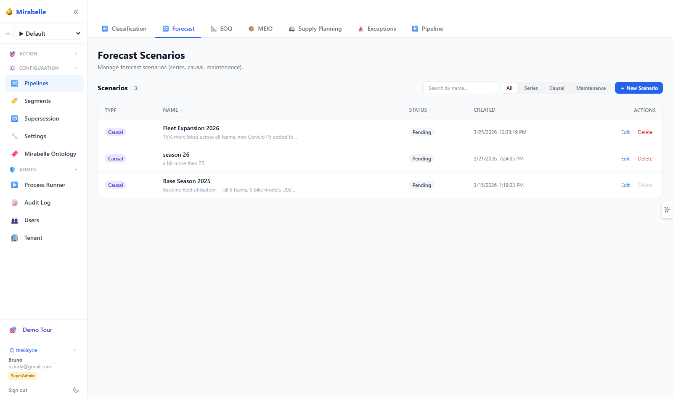Open Process Runner from sidebar icon
673x399 pixels.
click(15, 185)
